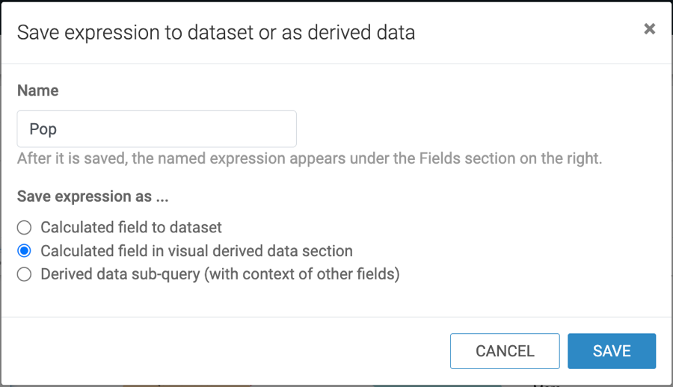This screenshot has height=387, width=673.
Task: Click the 'Calculated field in visual derived data section' label
Action: (x=196, y=251)
